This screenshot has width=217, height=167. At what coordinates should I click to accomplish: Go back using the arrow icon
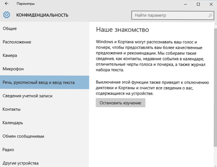(7, 4)
